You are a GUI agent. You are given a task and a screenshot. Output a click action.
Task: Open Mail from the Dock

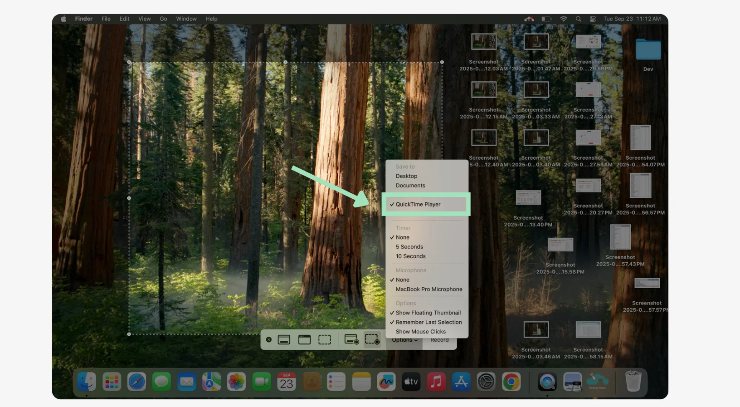click(x=186, y=382)
